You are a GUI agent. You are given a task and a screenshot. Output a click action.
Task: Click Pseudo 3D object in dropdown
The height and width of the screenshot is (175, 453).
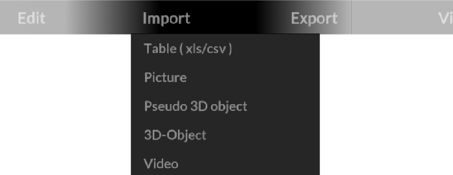[x=226, y=106]
